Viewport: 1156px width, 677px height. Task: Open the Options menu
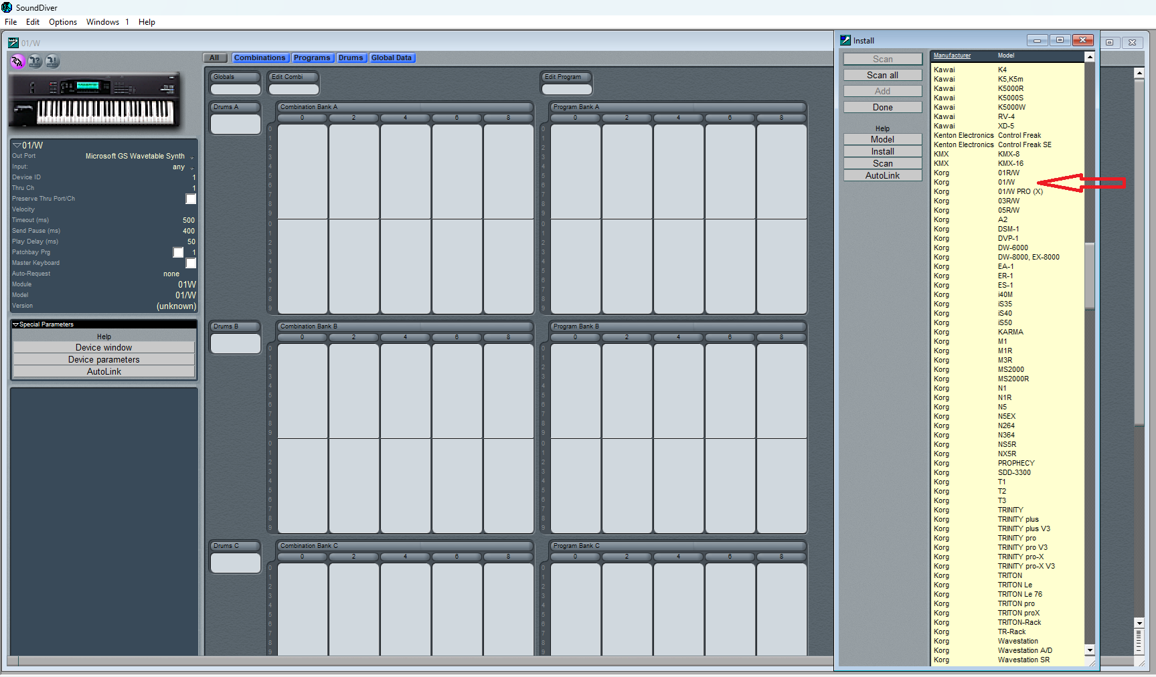click(63, 22)
